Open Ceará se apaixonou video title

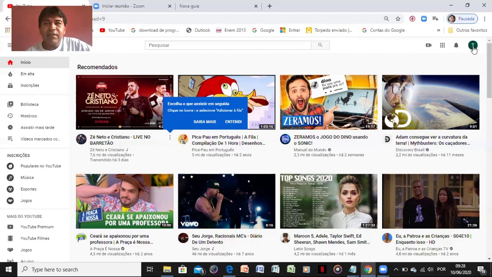tap(122, 239)
